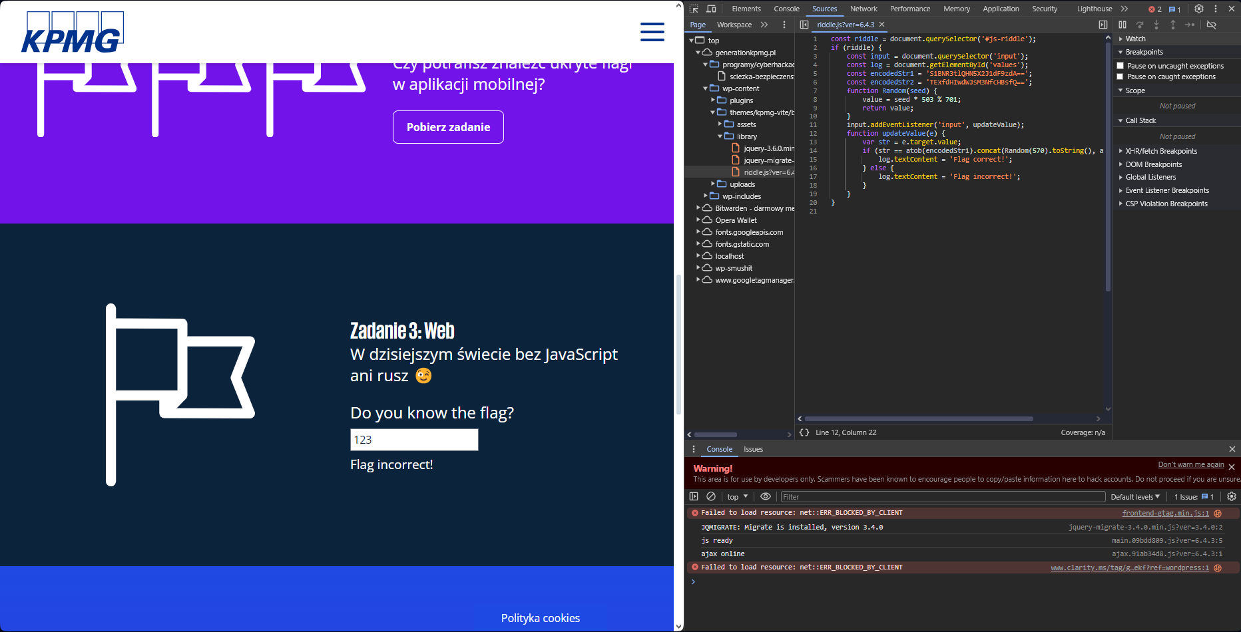The width and height of the screenshot is (1241, 632).
Task: Open the Application panel
Action: (1001, 9)
